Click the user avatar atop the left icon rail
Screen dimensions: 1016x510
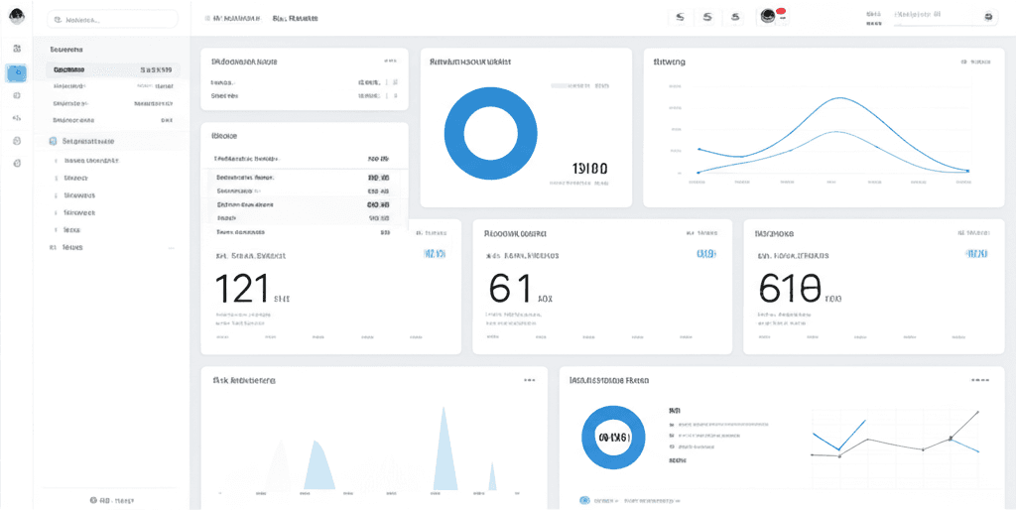(x=16, y=17)
